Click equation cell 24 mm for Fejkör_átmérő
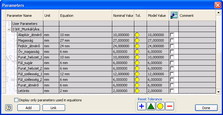The width and height of the screenshot is (223, 115). pyautogui.click(x=86, y=46)
